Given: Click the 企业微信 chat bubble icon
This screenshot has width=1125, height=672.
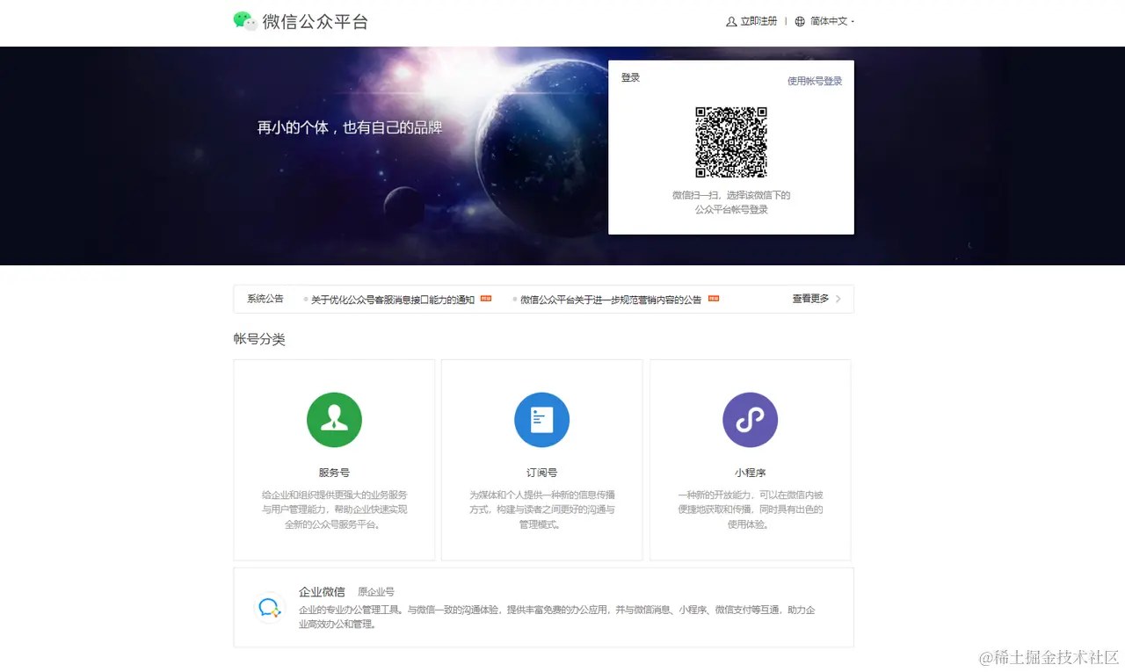Looking at the screenshot, I should coord(270,608).
